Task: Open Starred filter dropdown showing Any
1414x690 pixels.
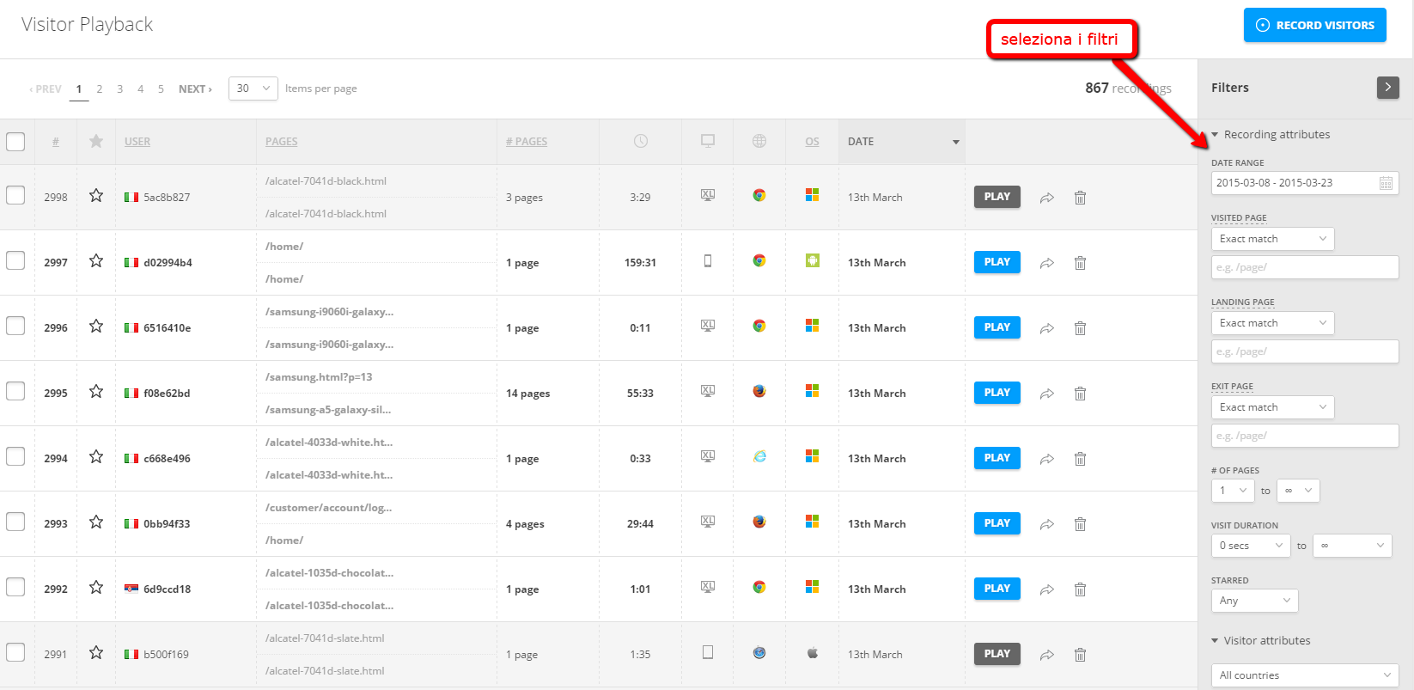Action: [1254, 601]
